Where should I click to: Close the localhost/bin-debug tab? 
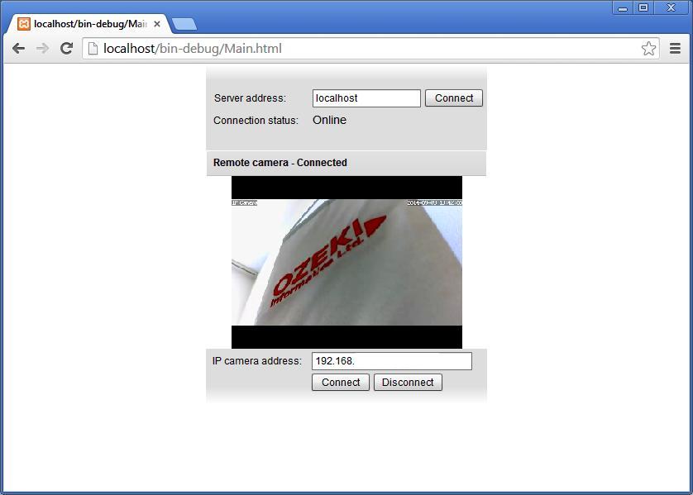(157, 24)
